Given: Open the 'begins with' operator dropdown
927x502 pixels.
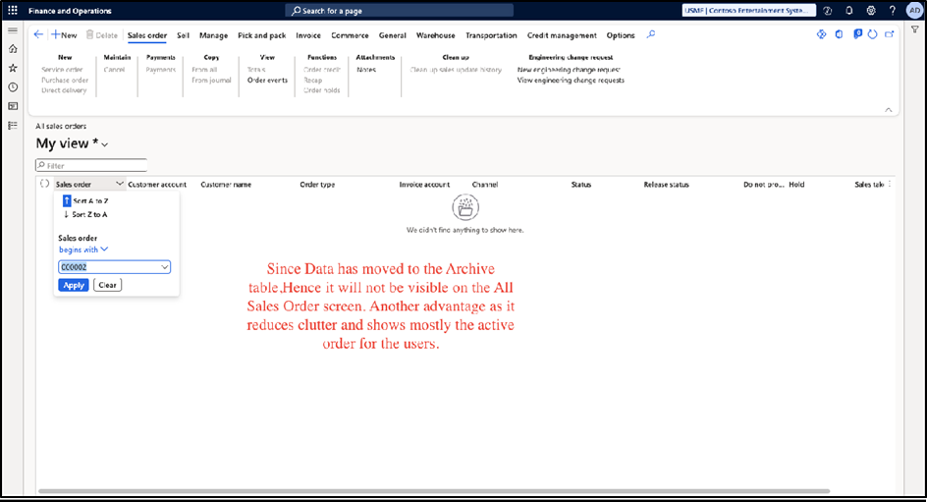Looking at the screenshot, I should [x=83, y=250].
